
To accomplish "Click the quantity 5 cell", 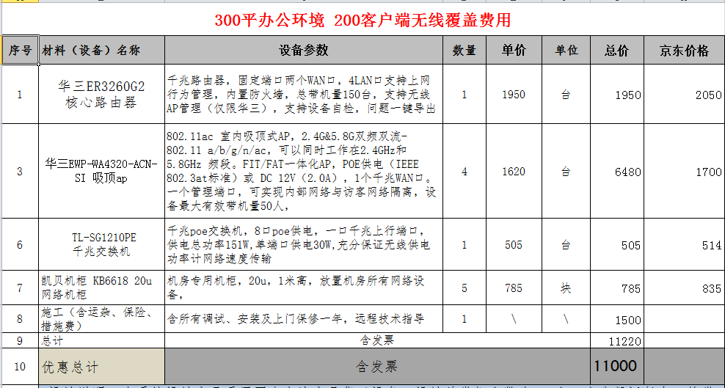I will click(x=464, y=288).
